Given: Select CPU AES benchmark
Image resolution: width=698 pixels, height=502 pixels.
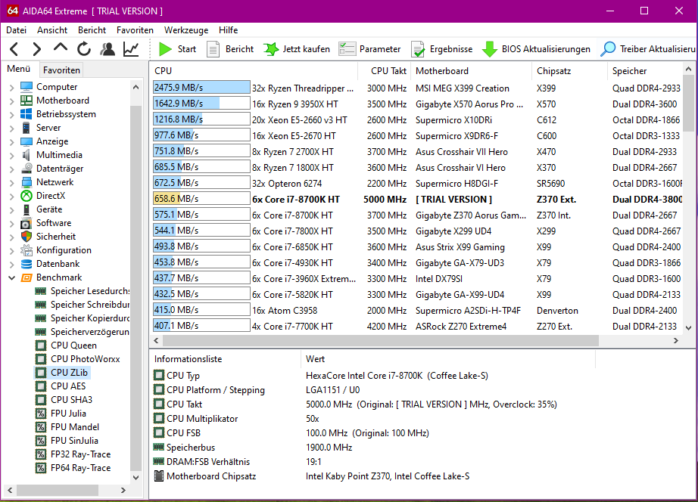Looking at the screenshot, I should click(x=68, y=386).
